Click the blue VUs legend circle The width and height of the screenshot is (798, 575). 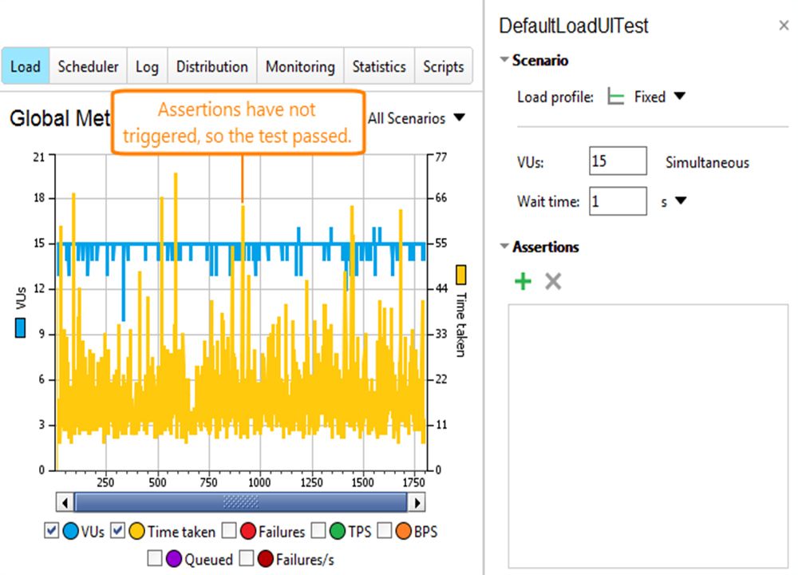click(x=71, y=531)
